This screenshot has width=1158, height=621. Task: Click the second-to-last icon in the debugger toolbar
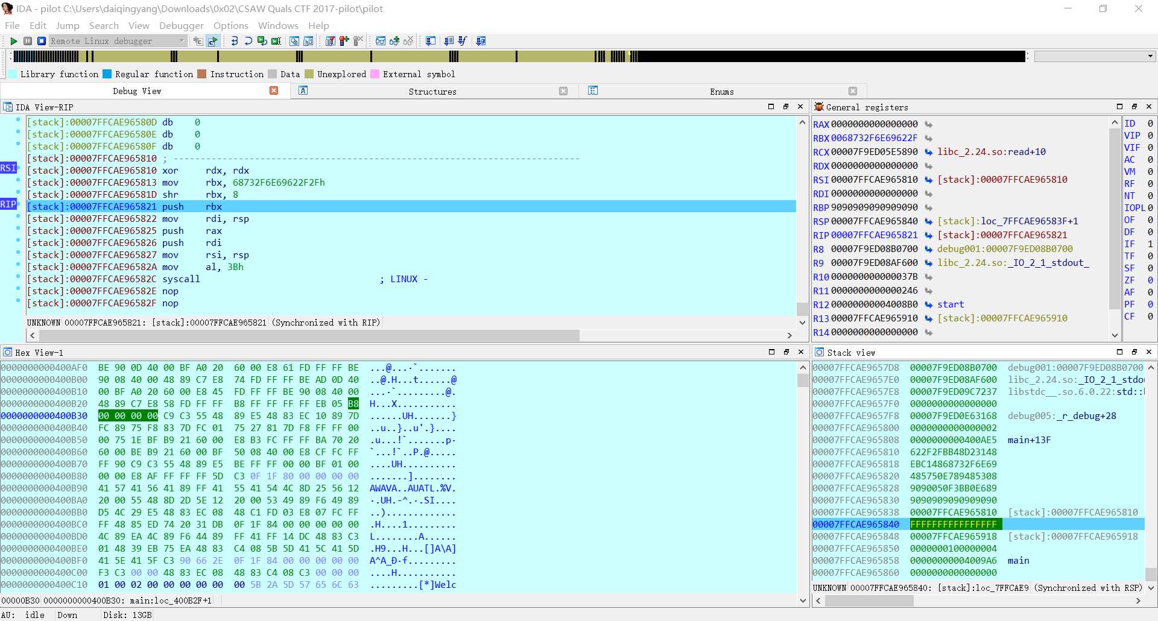pyautogui.click(x=463, y=41)
